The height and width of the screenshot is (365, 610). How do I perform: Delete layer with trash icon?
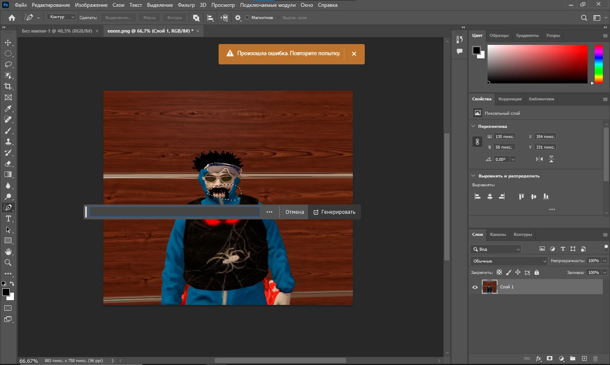(x=595, y=359)
